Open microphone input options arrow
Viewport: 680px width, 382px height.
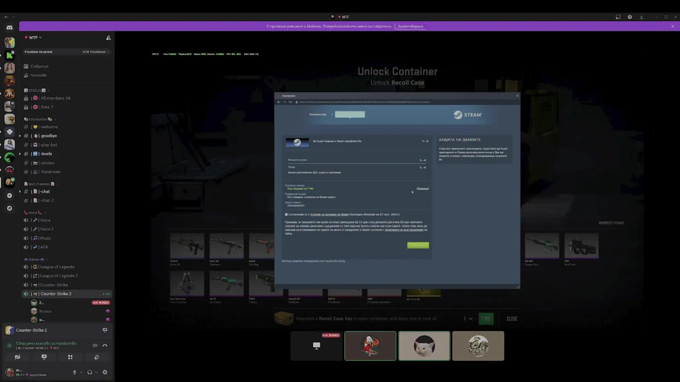pyautogui.click(x=81, y=372)
